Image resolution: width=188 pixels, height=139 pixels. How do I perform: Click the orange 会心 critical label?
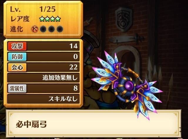click(x=17, y=67)
